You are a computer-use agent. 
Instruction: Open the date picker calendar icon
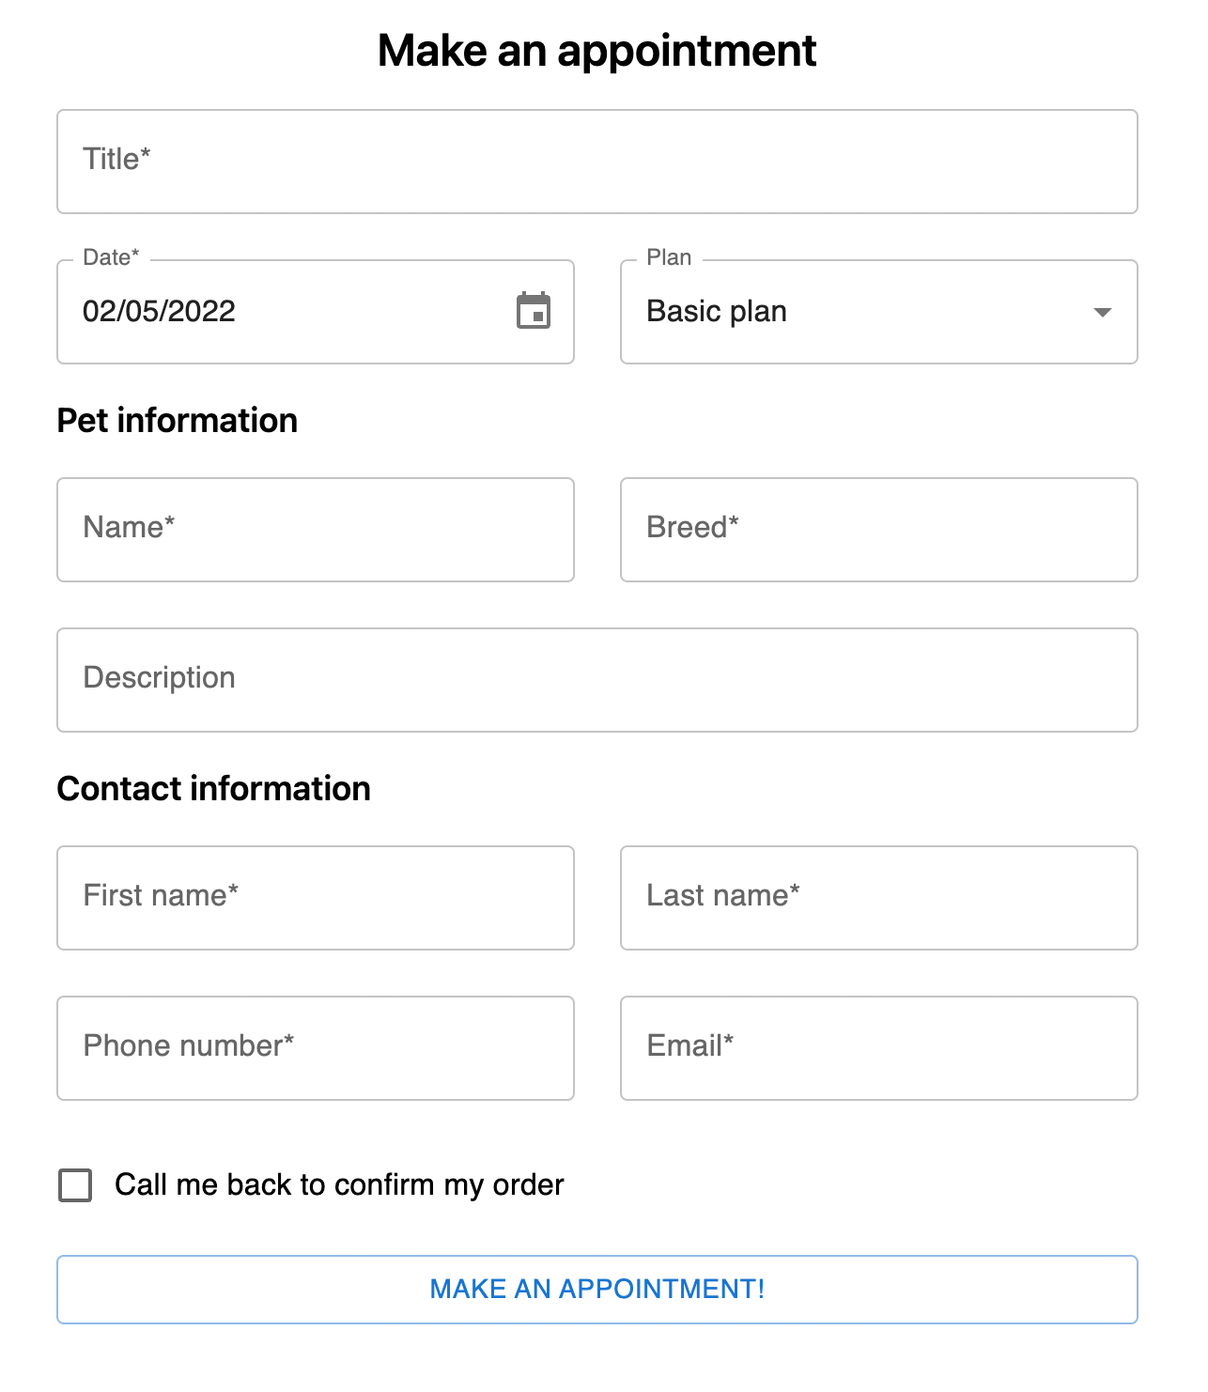(533, 312)
